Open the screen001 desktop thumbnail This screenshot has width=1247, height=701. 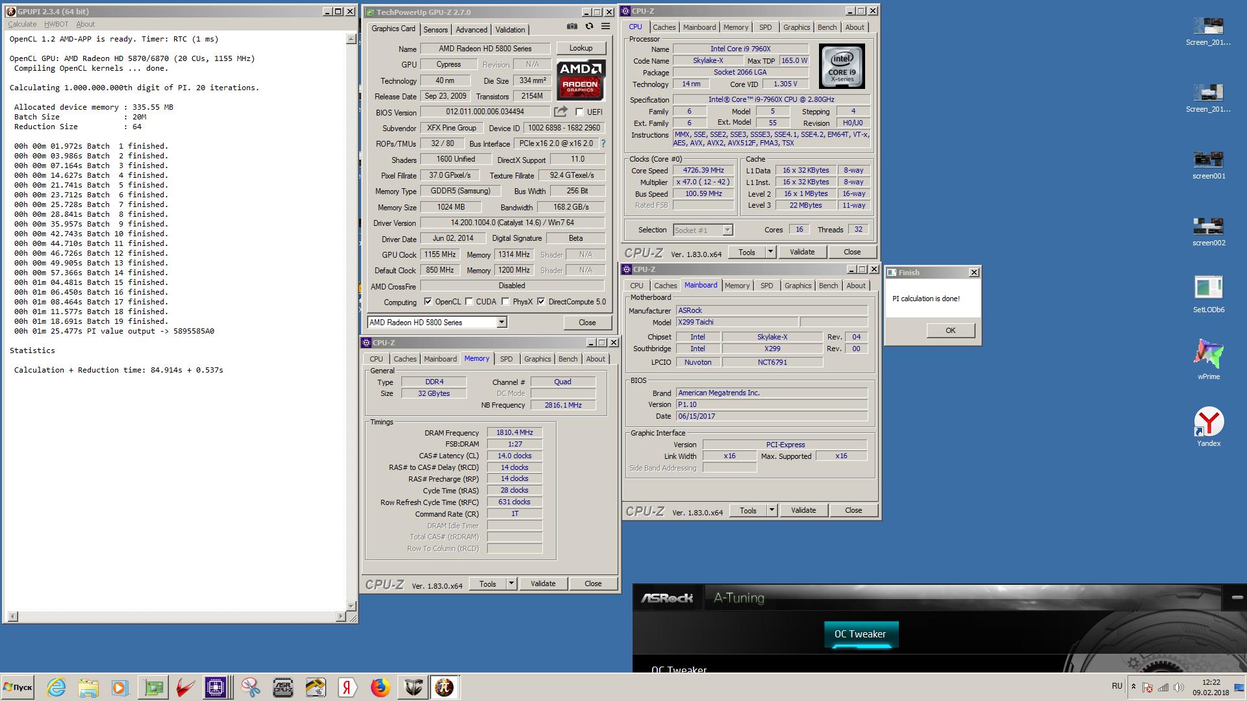[x=1209, y=164]
